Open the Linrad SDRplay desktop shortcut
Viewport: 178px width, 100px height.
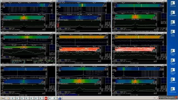click(x=173, y=90)
